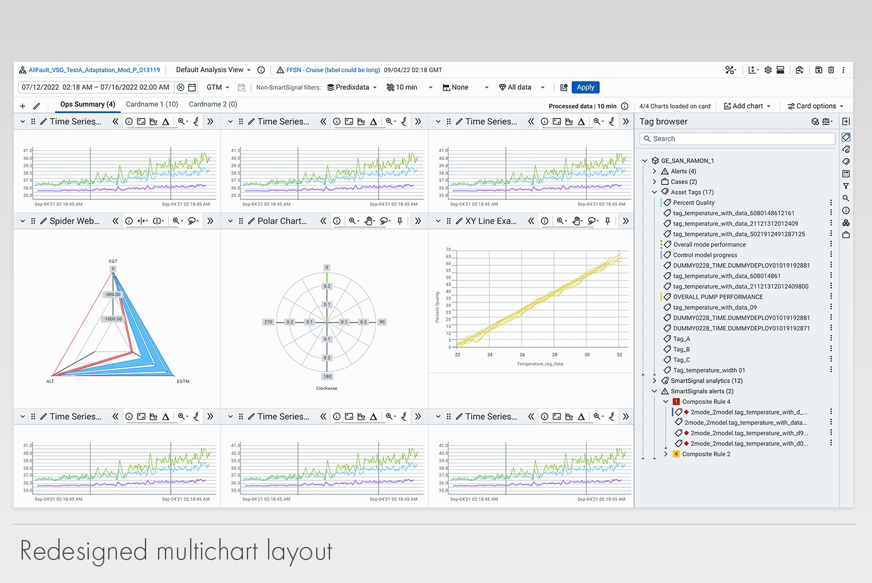Click the filter funnel icon in right sidebar

846,186
